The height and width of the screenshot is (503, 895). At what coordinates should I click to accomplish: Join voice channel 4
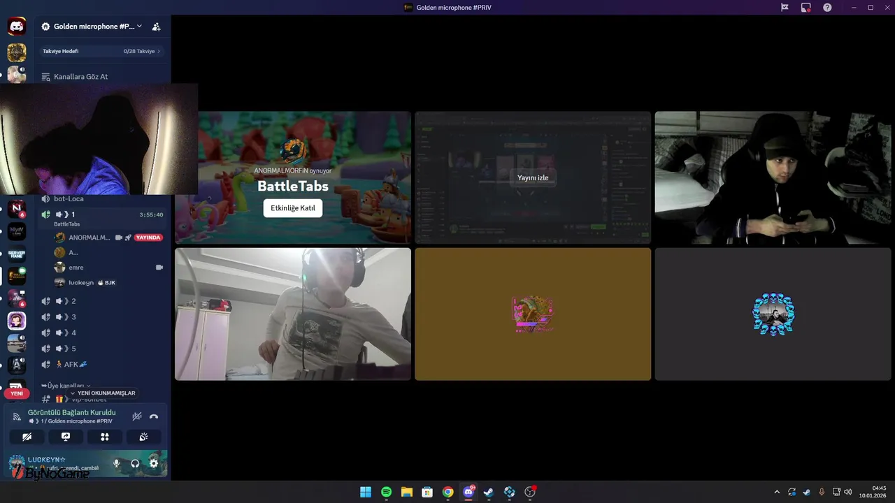(101, 333)
